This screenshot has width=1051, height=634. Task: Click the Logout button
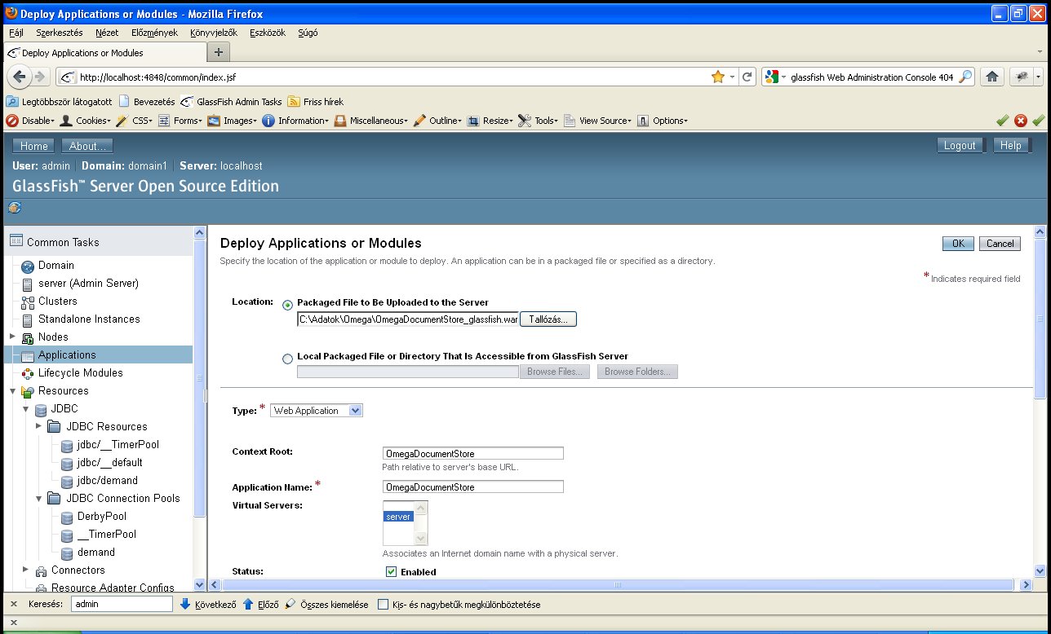960,146
